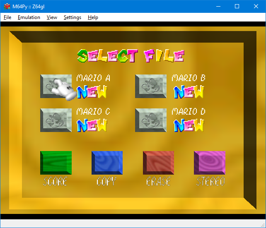Screen dimensions: 266x228
Task: Click the MARIO A label
Action: pyautogui.click(x=93, y=78)
